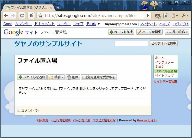Open the その他の操作 dropdown

177,32
